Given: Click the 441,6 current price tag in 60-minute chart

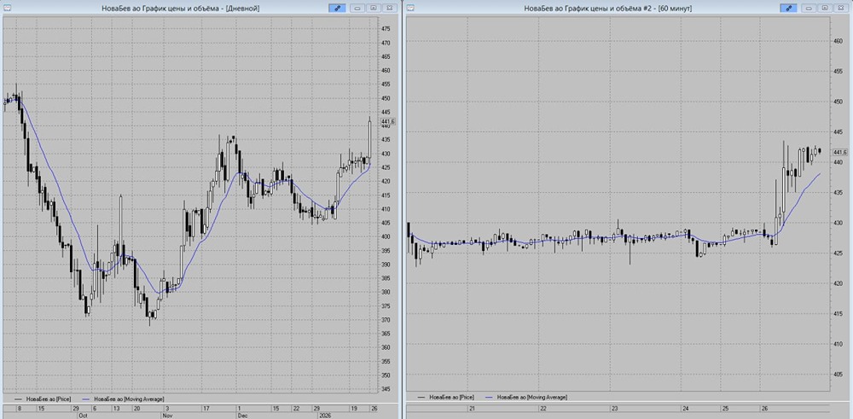Looking at the screenshot, I should [x=840, y=153].
